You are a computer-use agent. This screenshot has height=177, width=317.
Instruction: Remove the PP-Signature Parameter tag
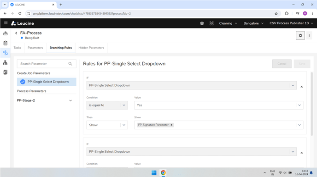tap(171, 125)
